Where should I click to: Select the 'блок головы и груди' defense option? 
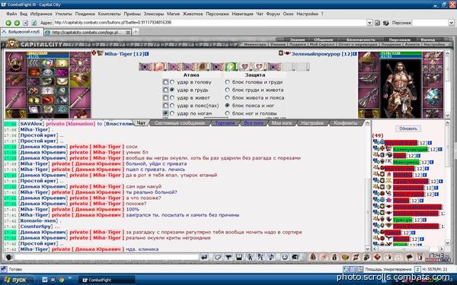pos(227,82)
